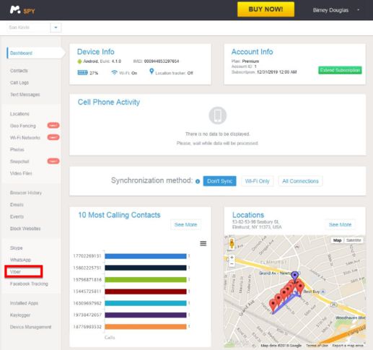373x350 pixels.
Task: Zoom in on the map
Action: pos(232,258)
